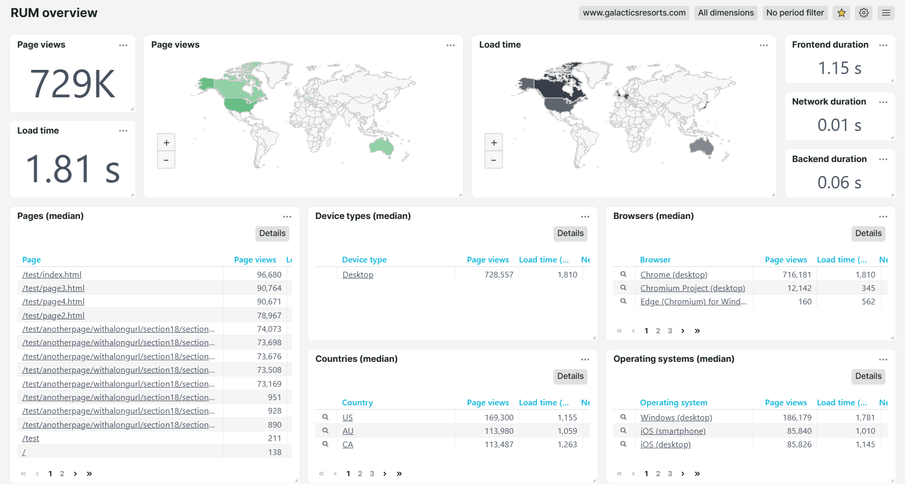Click magnifier icon for US country row
This screenshot has width=905, height=484.
[x=325, y=417]
